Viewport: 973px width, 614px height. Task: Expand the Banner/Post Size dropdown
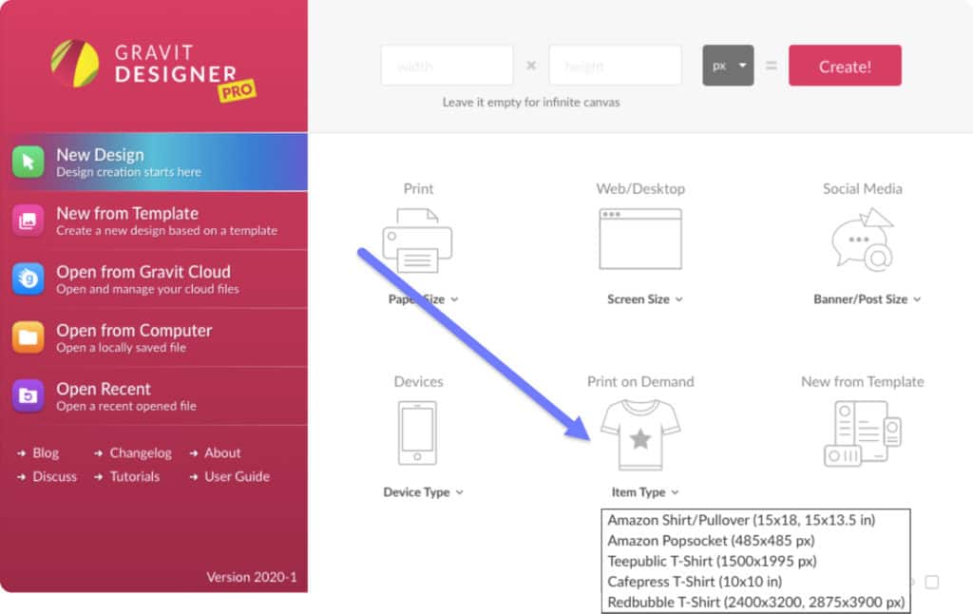pos(867,299)
